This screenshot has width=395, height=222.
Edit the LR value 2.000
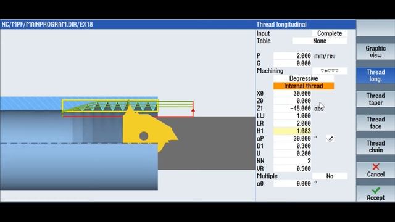pos(293,123)
